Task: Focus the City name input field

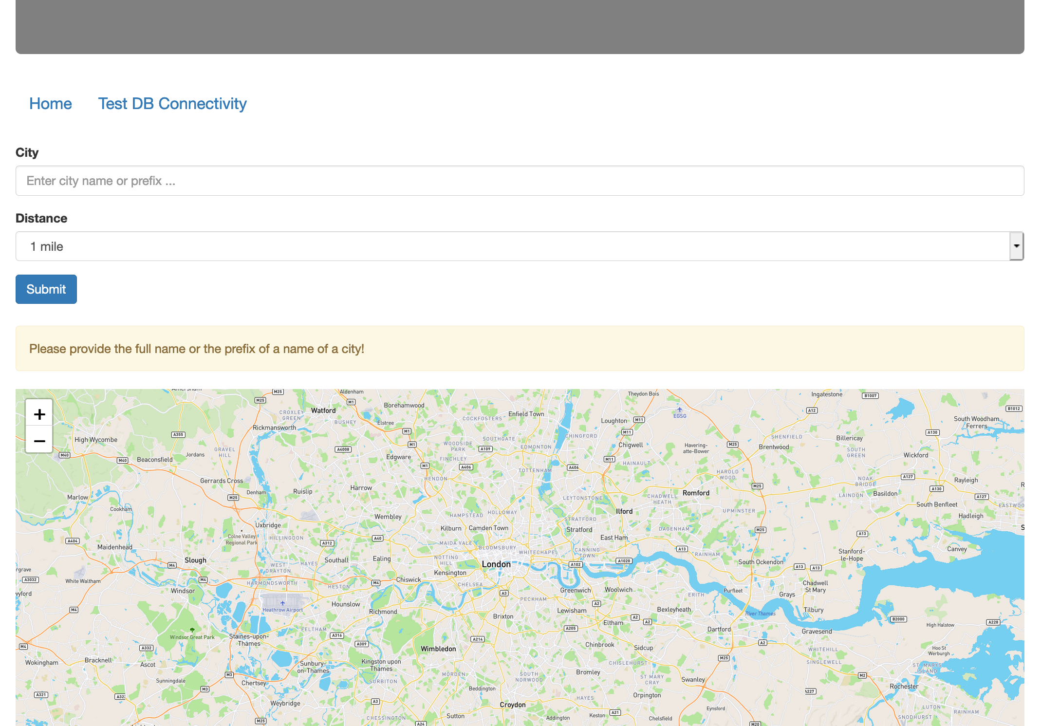Action: pyautogui.click(x=520, y=181)
